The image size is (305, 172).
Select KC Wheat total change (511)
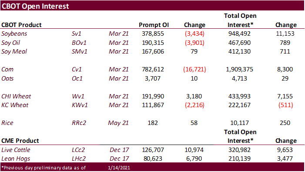[x=285, y=105]
